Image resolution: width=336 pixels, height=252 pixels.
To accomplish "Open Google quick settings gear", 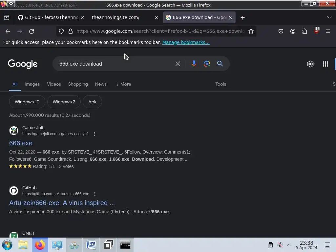I will coord(310,64).
